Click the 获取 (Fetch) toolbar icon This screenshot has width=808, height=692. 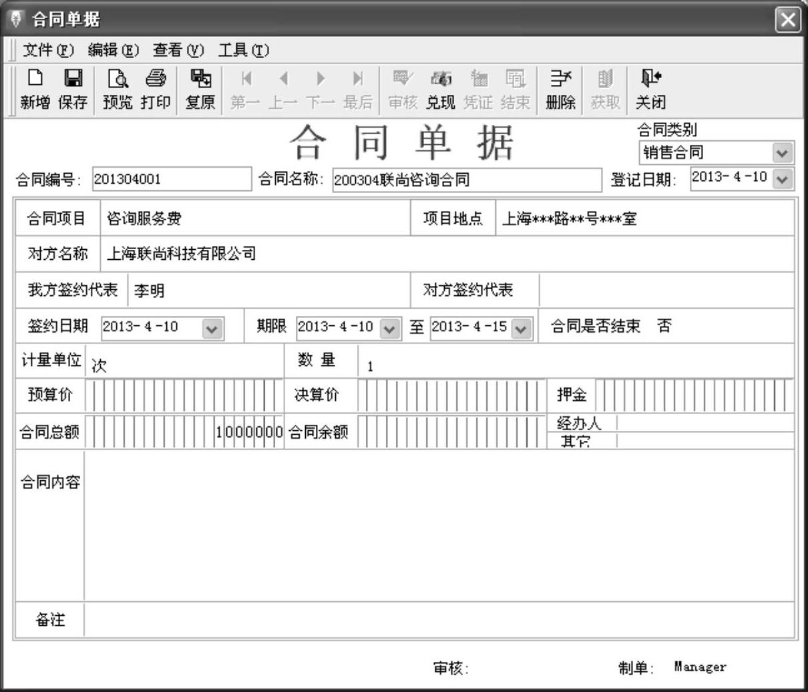click(605, 90)
